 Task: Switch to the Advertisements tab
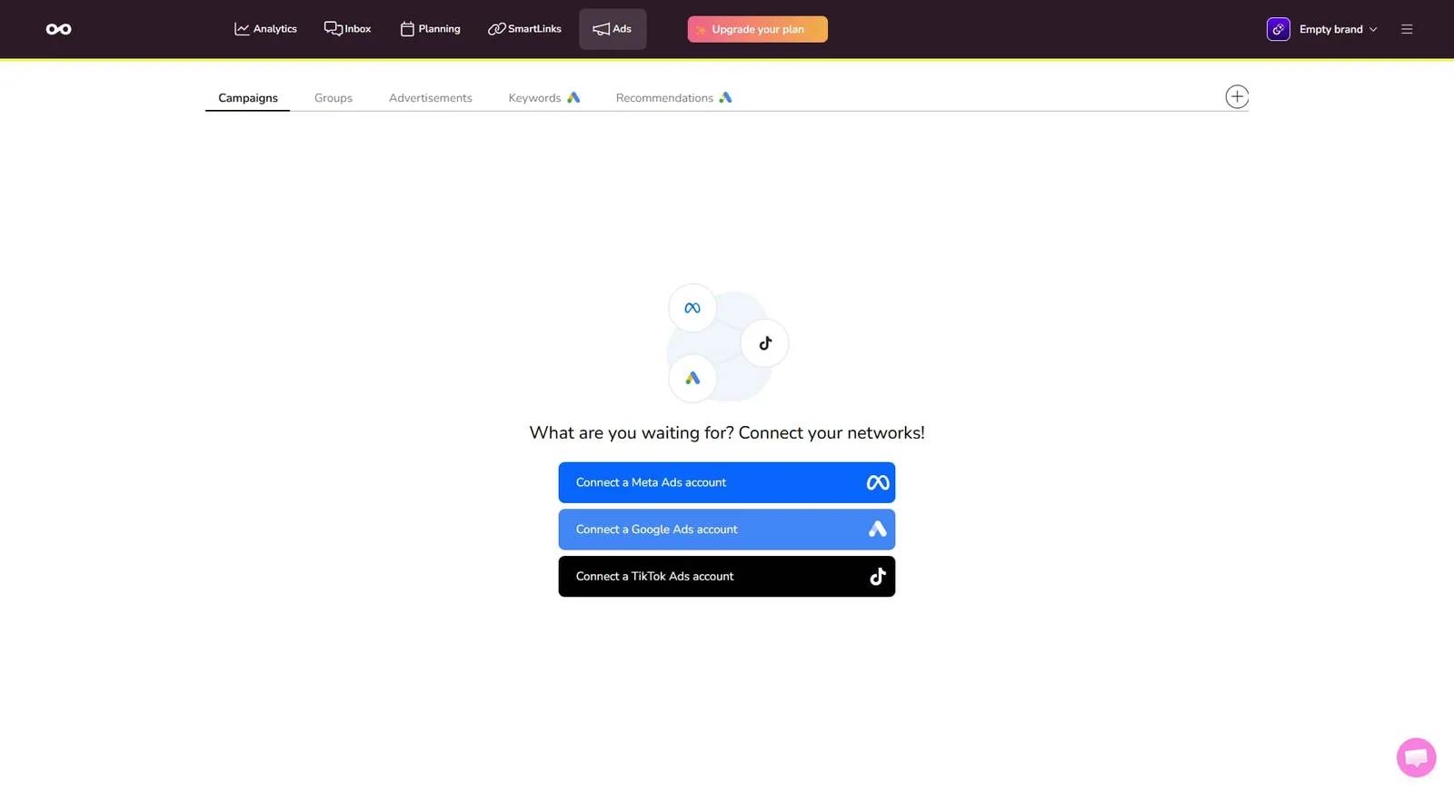pyautogui.click(x=430, y=98)
